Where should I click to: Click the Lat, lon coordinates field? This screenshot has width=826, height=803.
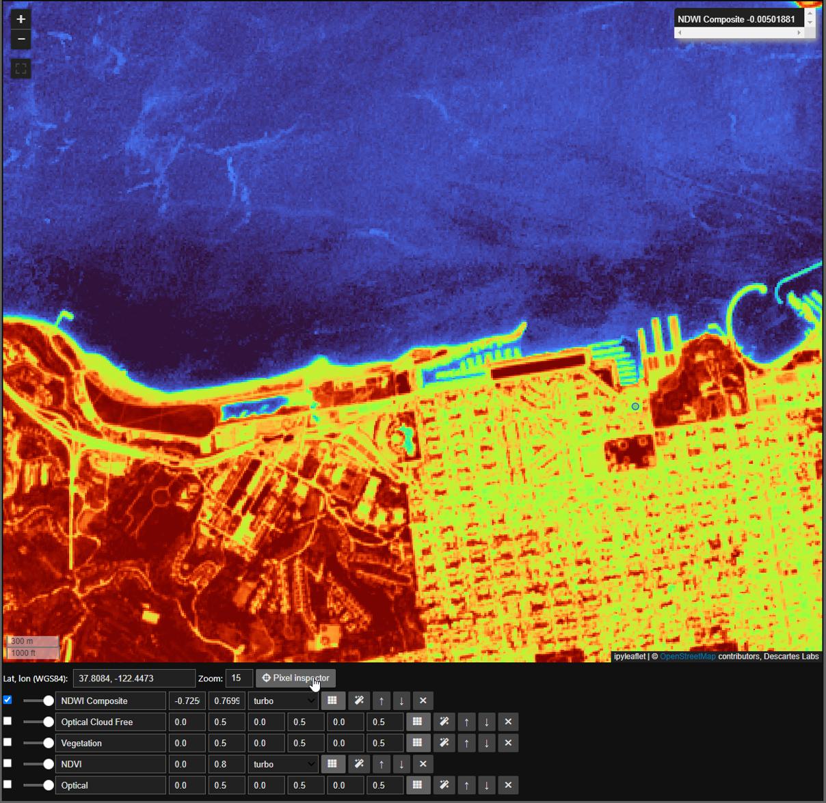tap(133, 678)
